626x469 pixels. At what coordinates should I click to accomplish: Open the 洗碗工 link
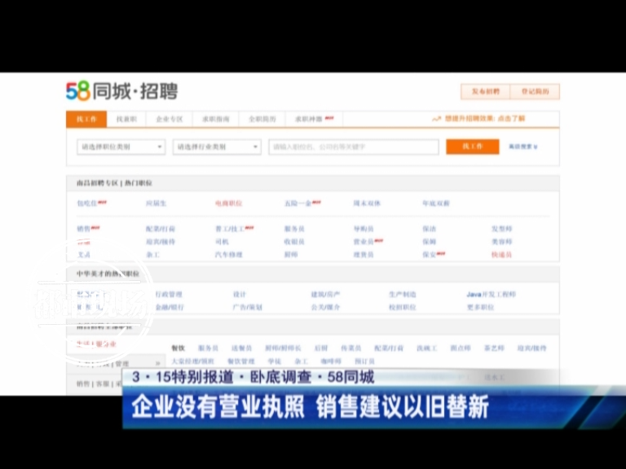[x=427, y=348]
